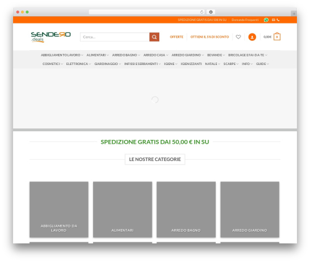Open Arredo Bagno category tile
This screenshot has width=310, height=262.
pyautogui.click(x=186, y=209)
